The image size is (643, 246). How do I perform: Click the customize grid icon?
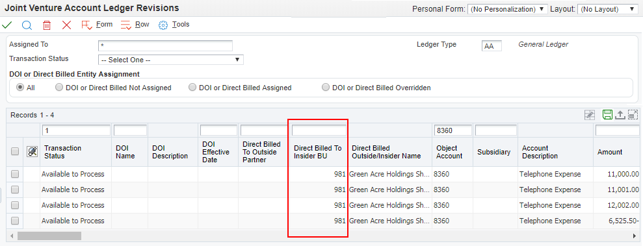[x=589, y=115]
